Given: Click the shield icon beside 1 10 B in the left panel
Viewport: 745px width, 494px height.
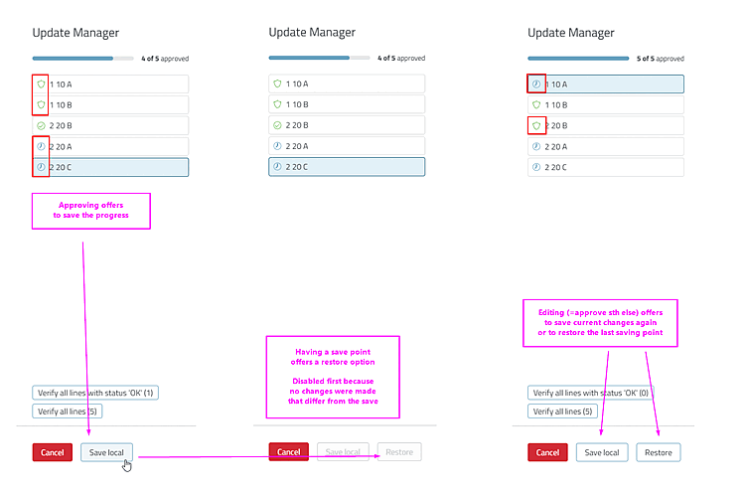Looking at the screenshot, I should [41, 104].
